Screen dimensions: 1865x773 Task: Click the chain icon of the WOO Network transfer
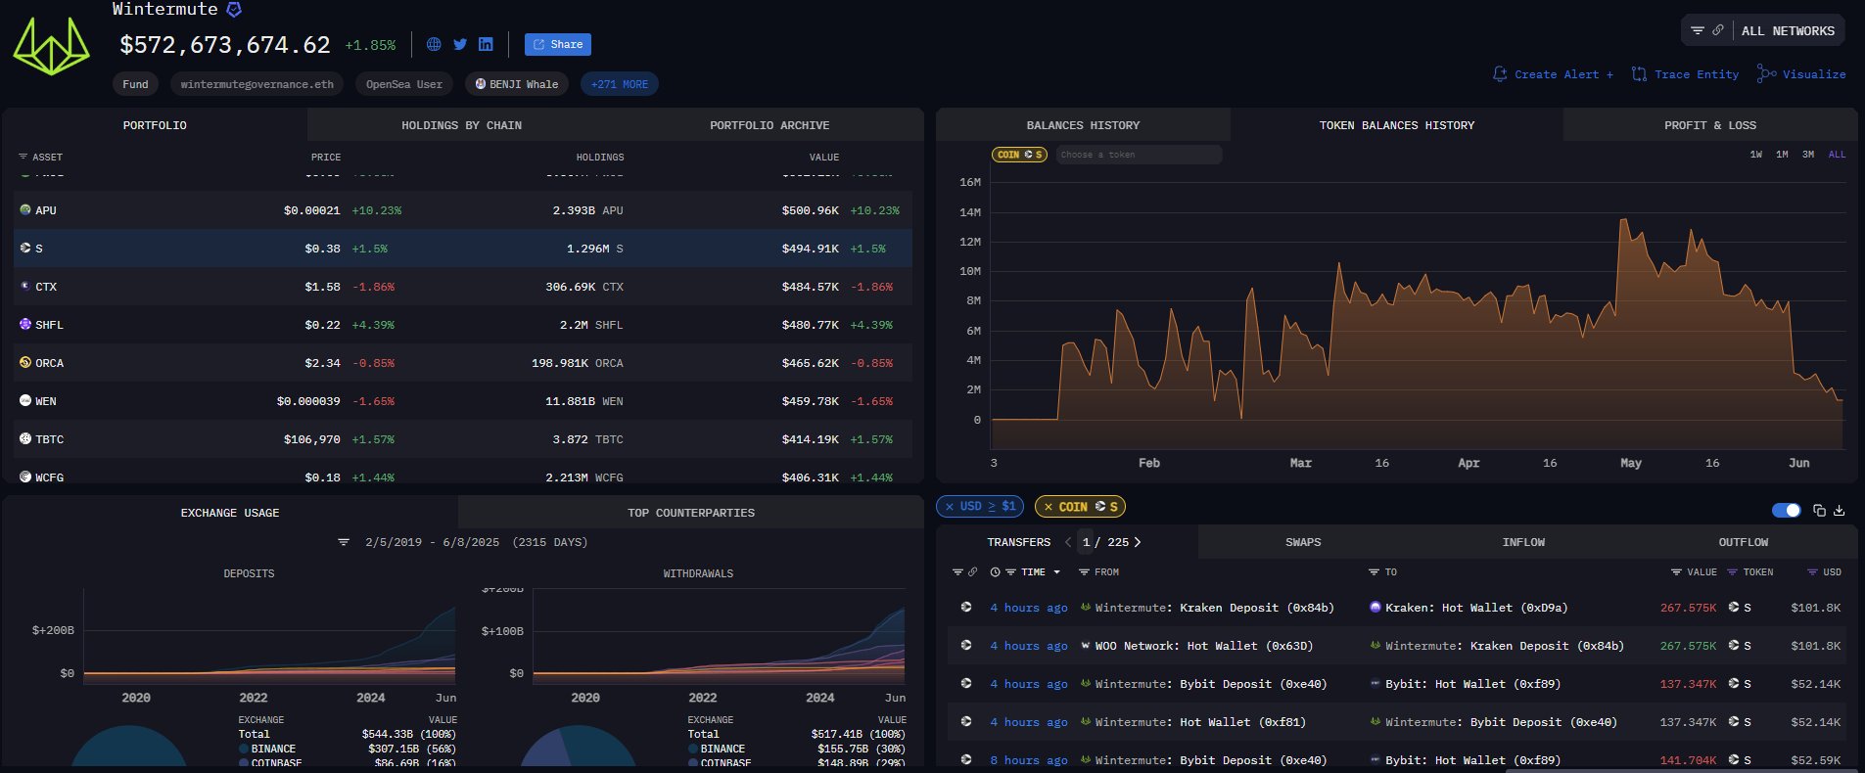tap(966, 646)
